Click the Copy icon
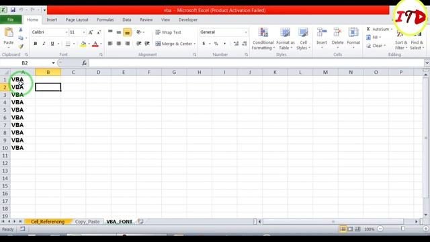 21,38
